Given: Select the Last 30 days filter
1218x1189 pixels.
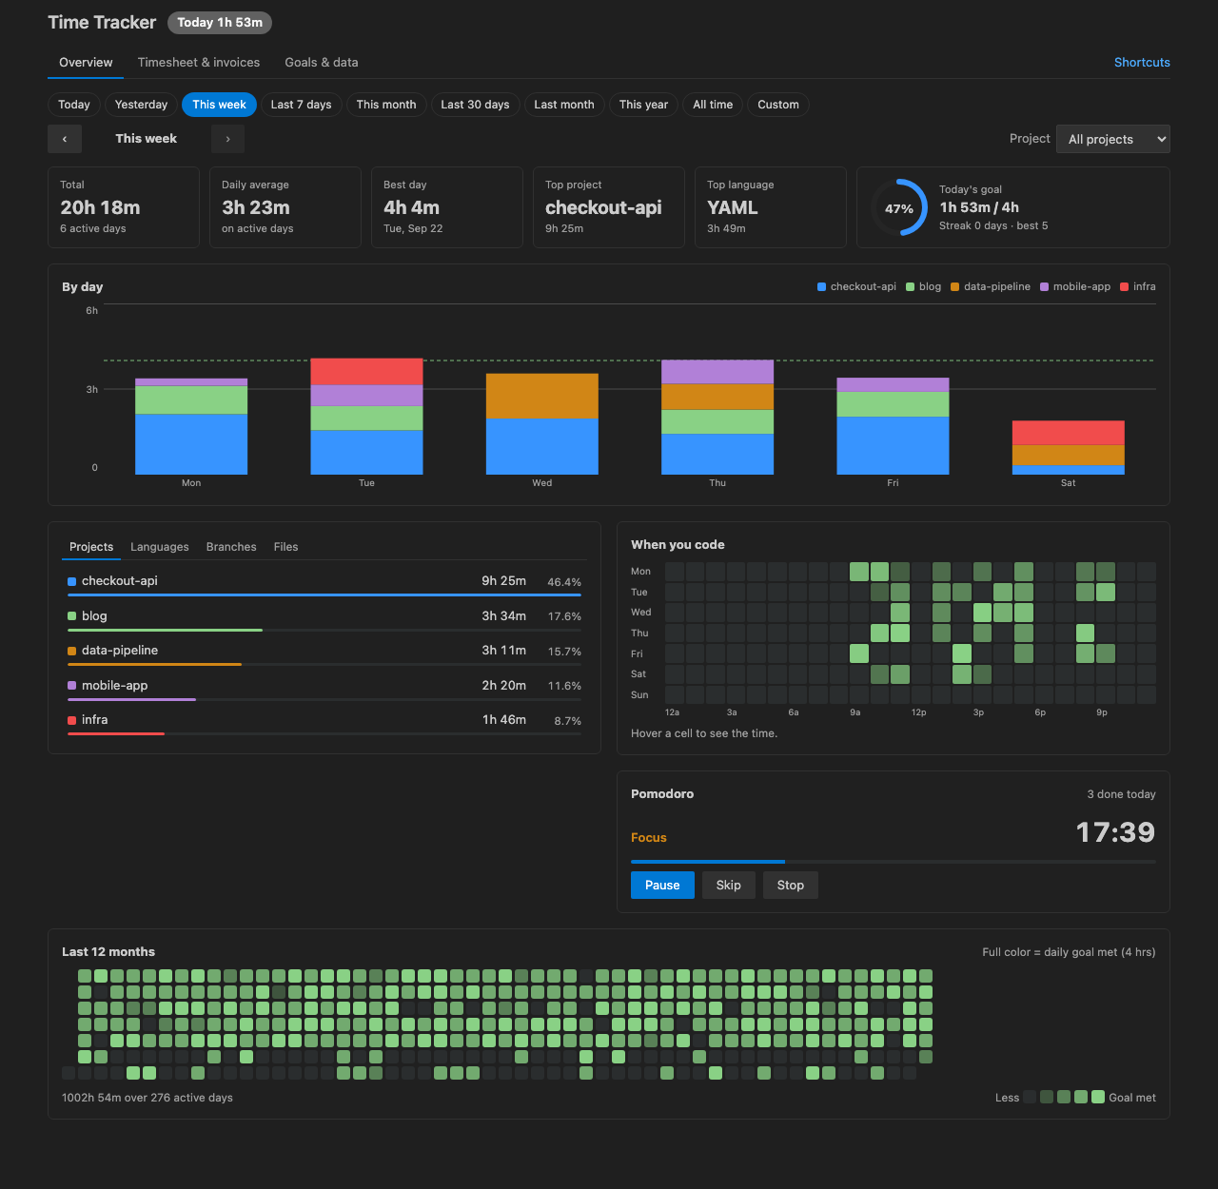Looking at the screenshot, I should (x=475, y=105).
